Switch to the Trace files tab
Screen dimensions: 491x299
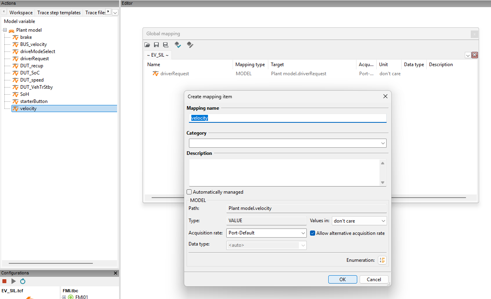tap(95, 13)
